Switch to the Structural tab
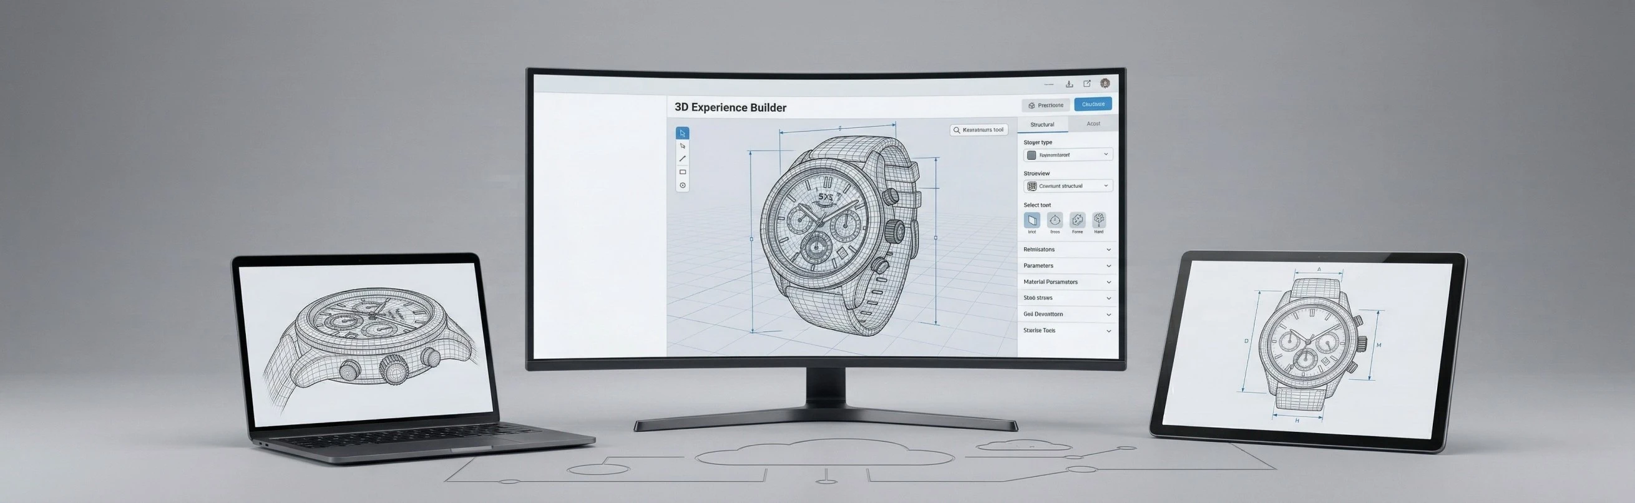1635x503 pixels. 1042,124
